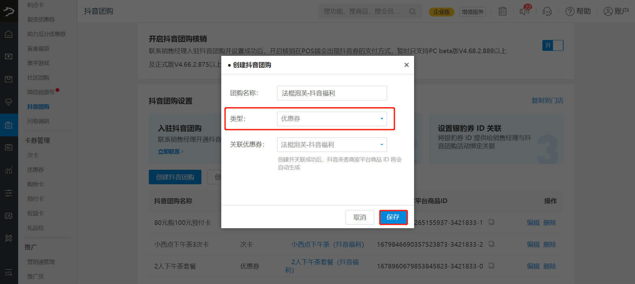Image resolution: width=635 pixels, height=284 pixels.
Task: Delete the 小西点下午茶3次卡 row
Action: click(x=550, y=244)
